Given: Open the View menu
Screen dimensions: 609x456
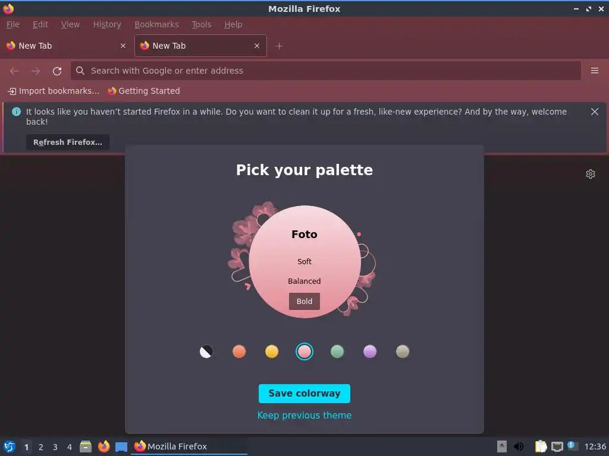Looking at the screenshot, I should 70,24.
